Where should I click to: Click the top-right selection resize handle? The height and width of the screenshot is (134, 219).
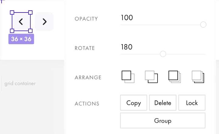pyautogui.click(x=30, y=12)
